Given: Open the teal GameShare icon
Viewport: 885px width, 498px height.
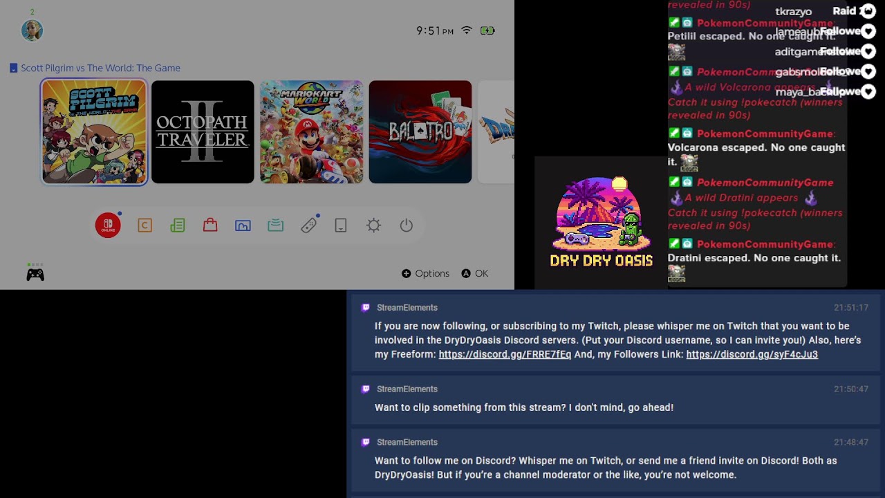Looking at the screenshot, I should [276, 225].
